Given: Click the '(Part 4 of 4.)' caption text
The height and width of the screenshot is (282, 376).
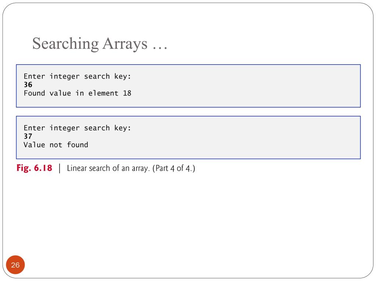Looking at the screenshot, I should [x=174, y=168].
